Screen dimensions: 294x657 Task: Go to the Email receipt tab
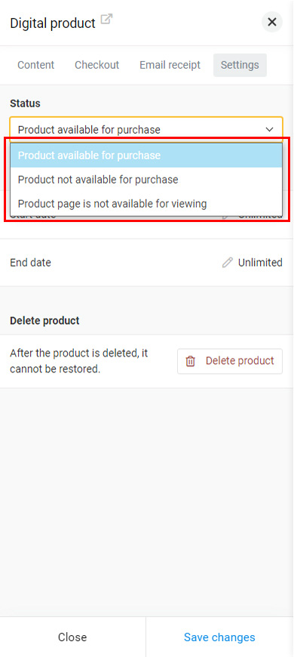(170, 65)
